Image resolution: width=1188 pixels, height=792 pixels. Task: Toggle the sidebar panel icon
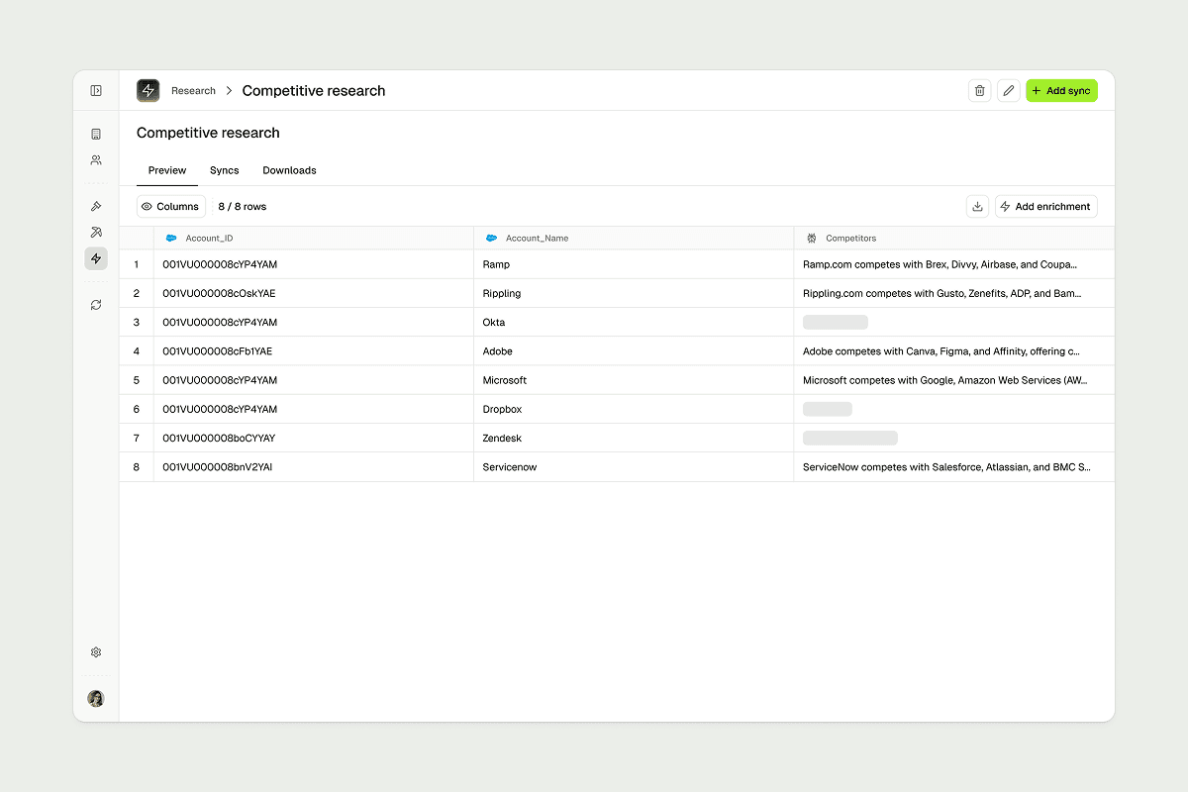[96, 90]
